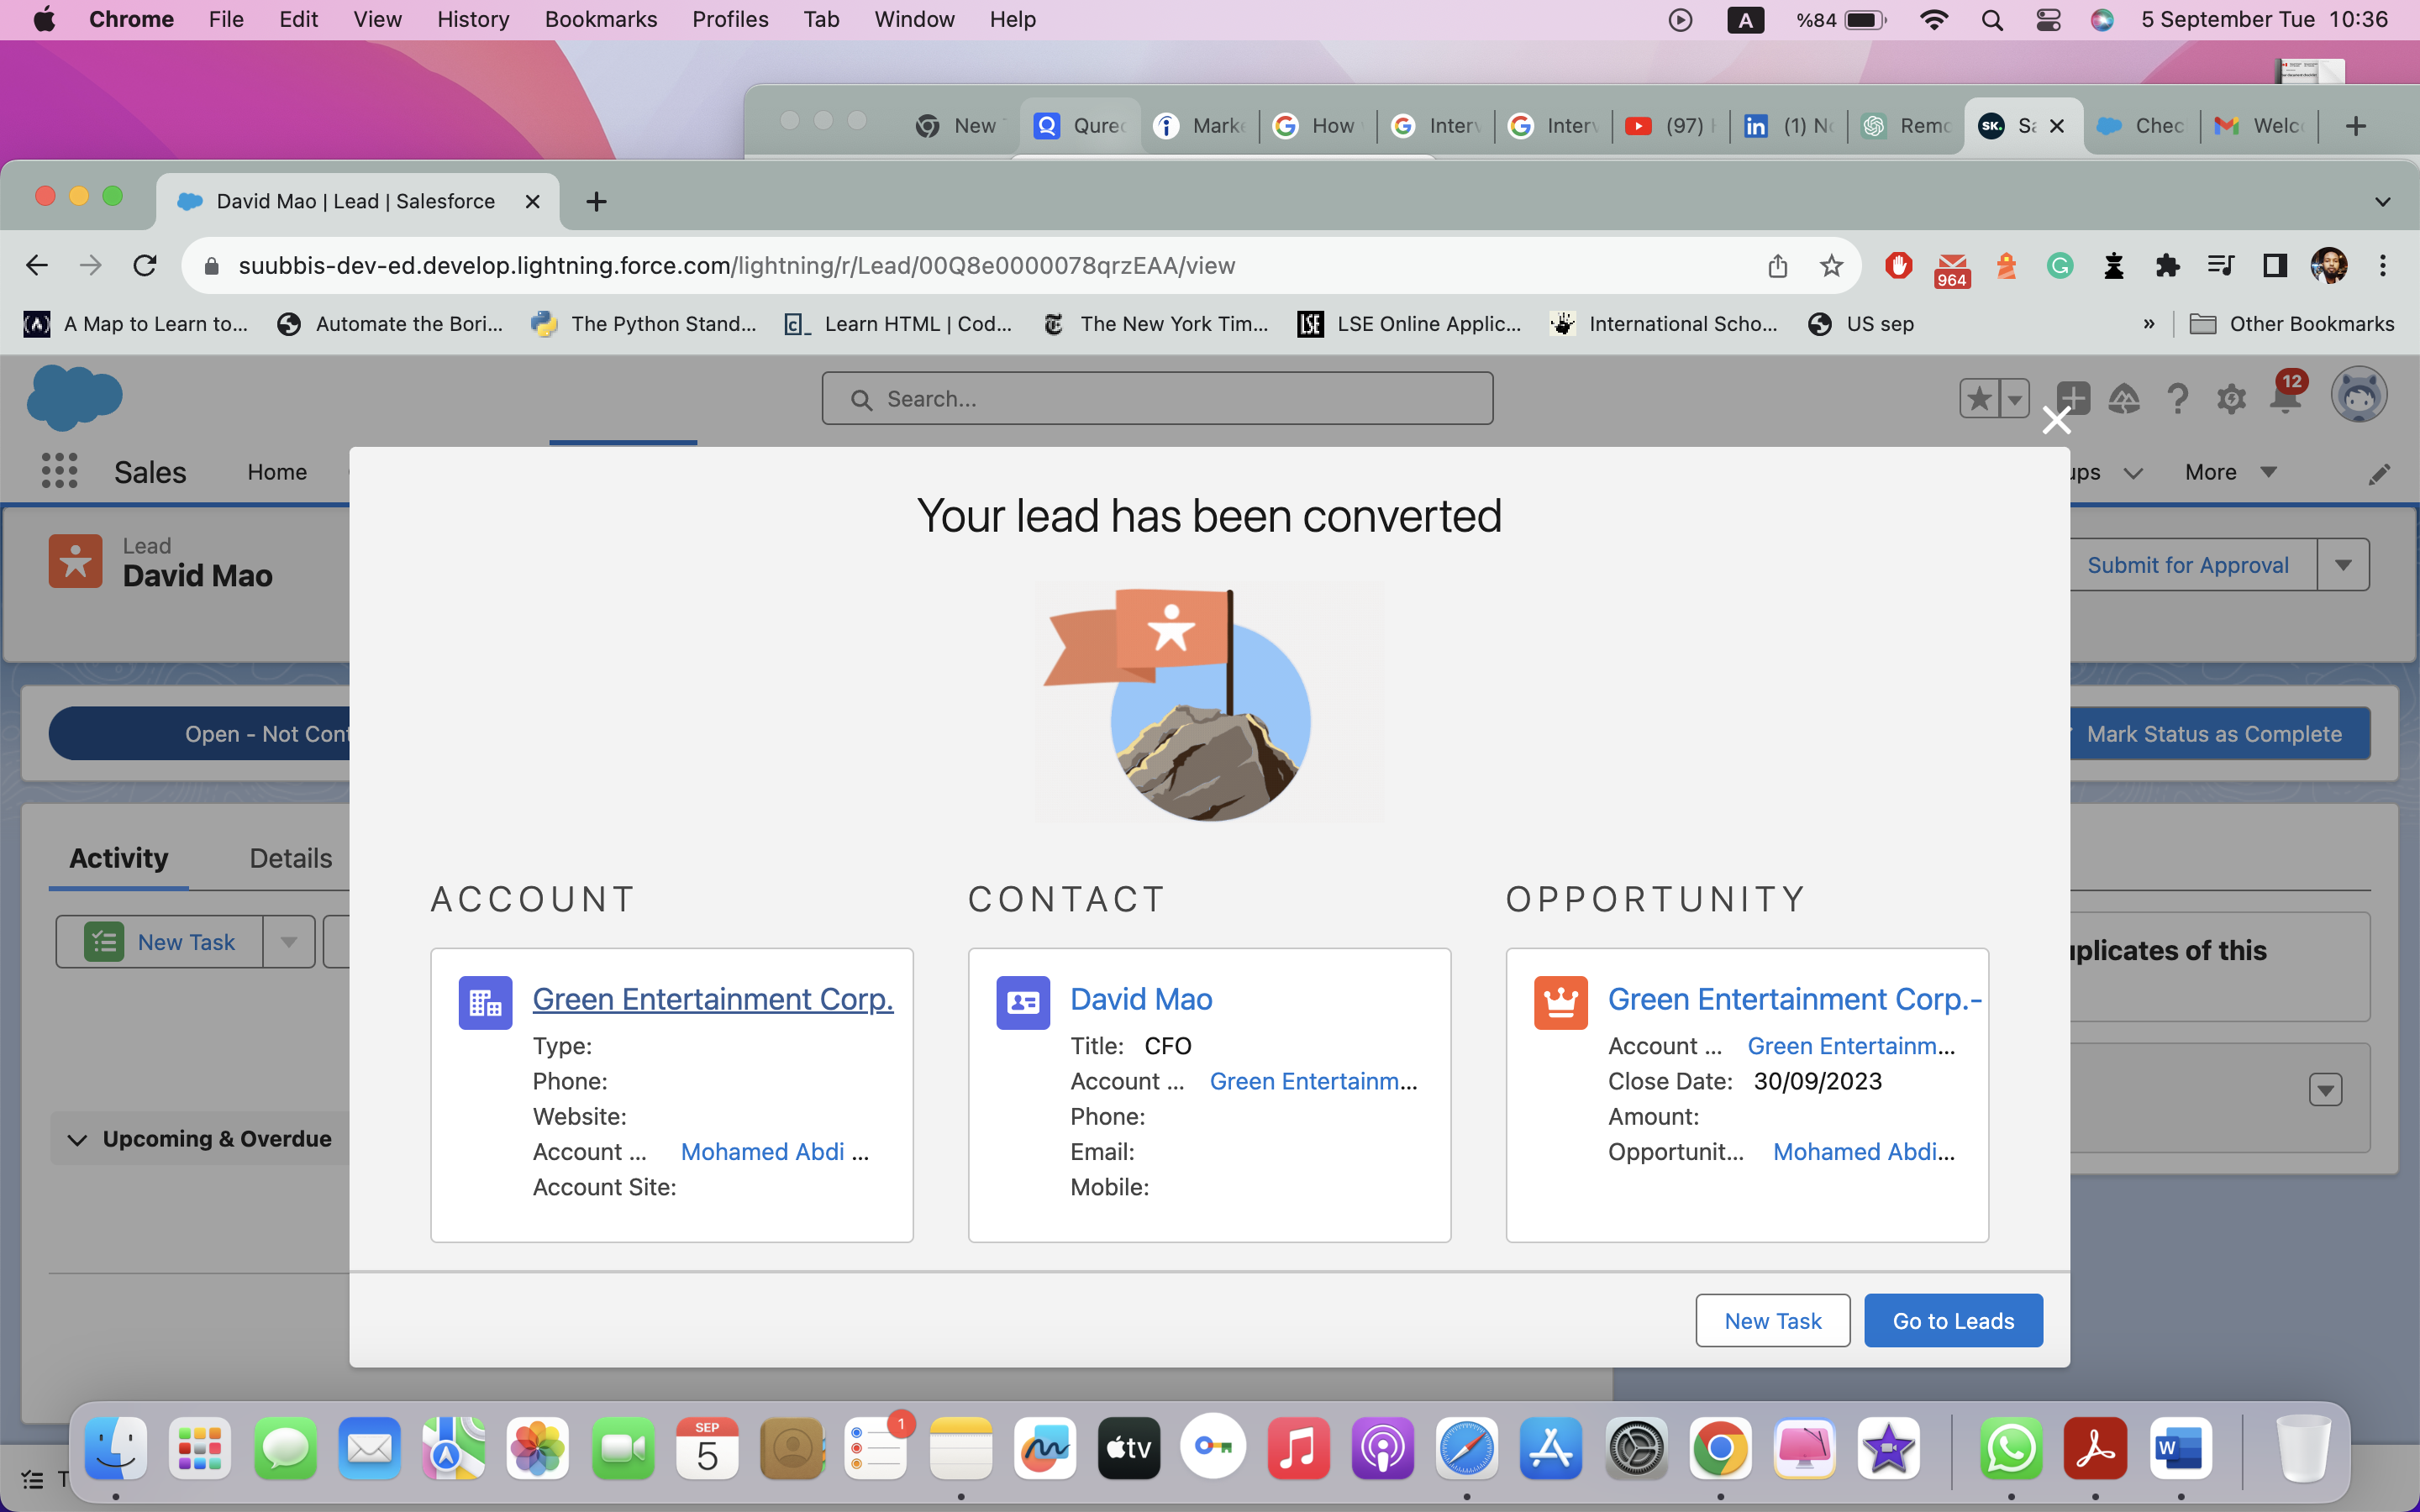Open the Extensions puzzle icon

coord(2167,265)
